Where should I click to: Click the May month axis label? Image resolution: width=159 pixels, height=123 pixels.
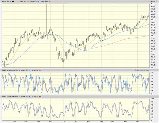(51, 121)
